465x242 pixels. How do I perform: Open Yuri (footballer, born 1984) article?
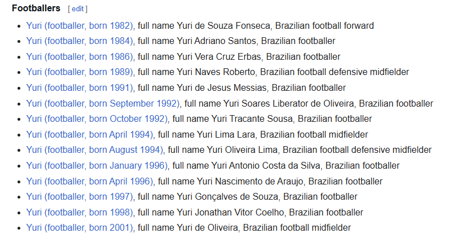click(80, 41)
